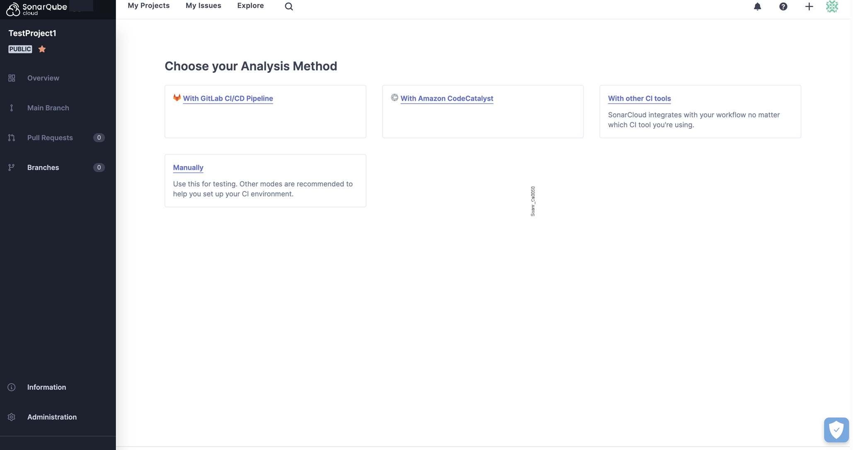Screen dimensions: 853x450
Task: Open the Explore section
Action: (250, 5)
